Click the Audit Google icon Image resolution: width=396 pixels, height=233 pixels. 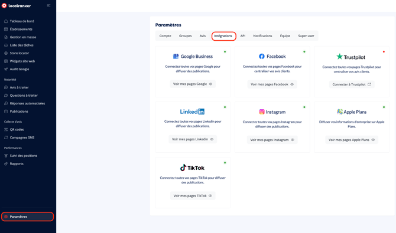[x=6, y=69]
